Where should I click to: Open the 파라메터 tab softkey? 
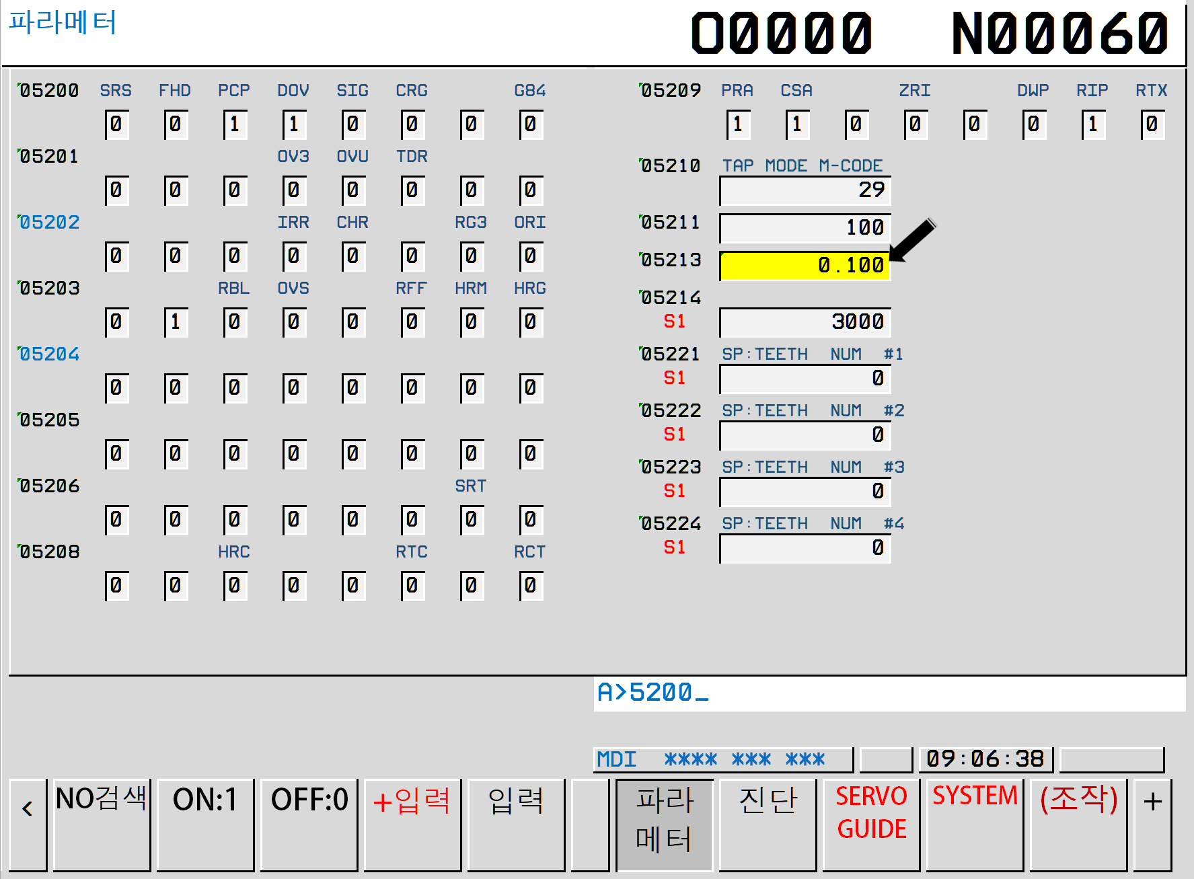tap(665, 825)
